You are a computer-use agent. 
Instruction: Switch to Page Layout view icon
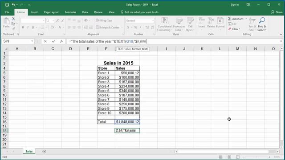coord(229,157)
